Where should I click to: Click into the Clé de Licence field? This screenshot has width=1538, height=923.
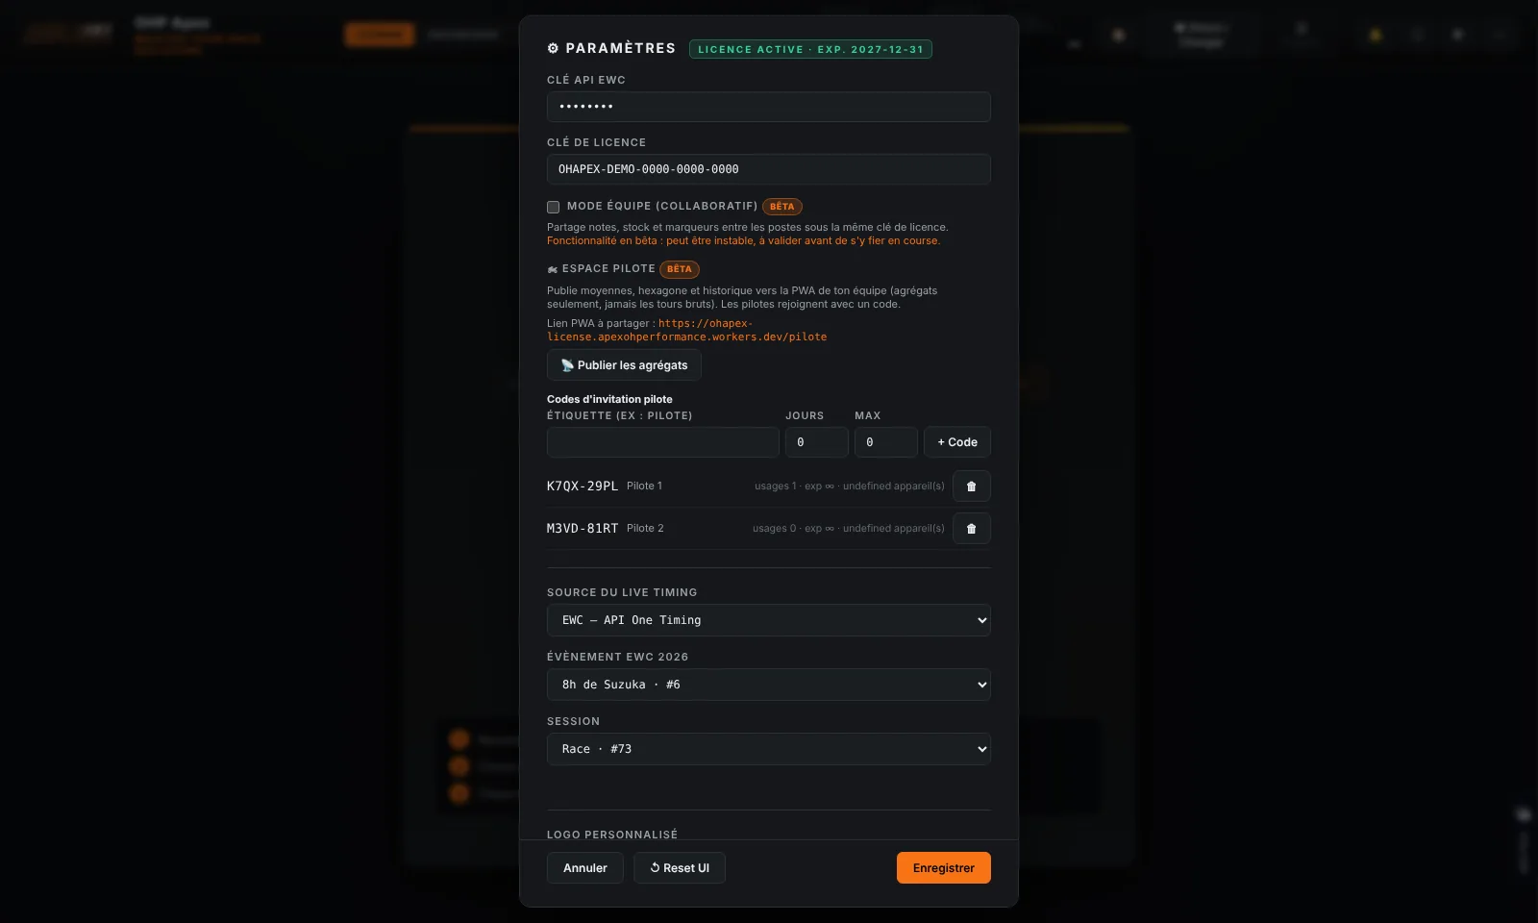[769, 169]
